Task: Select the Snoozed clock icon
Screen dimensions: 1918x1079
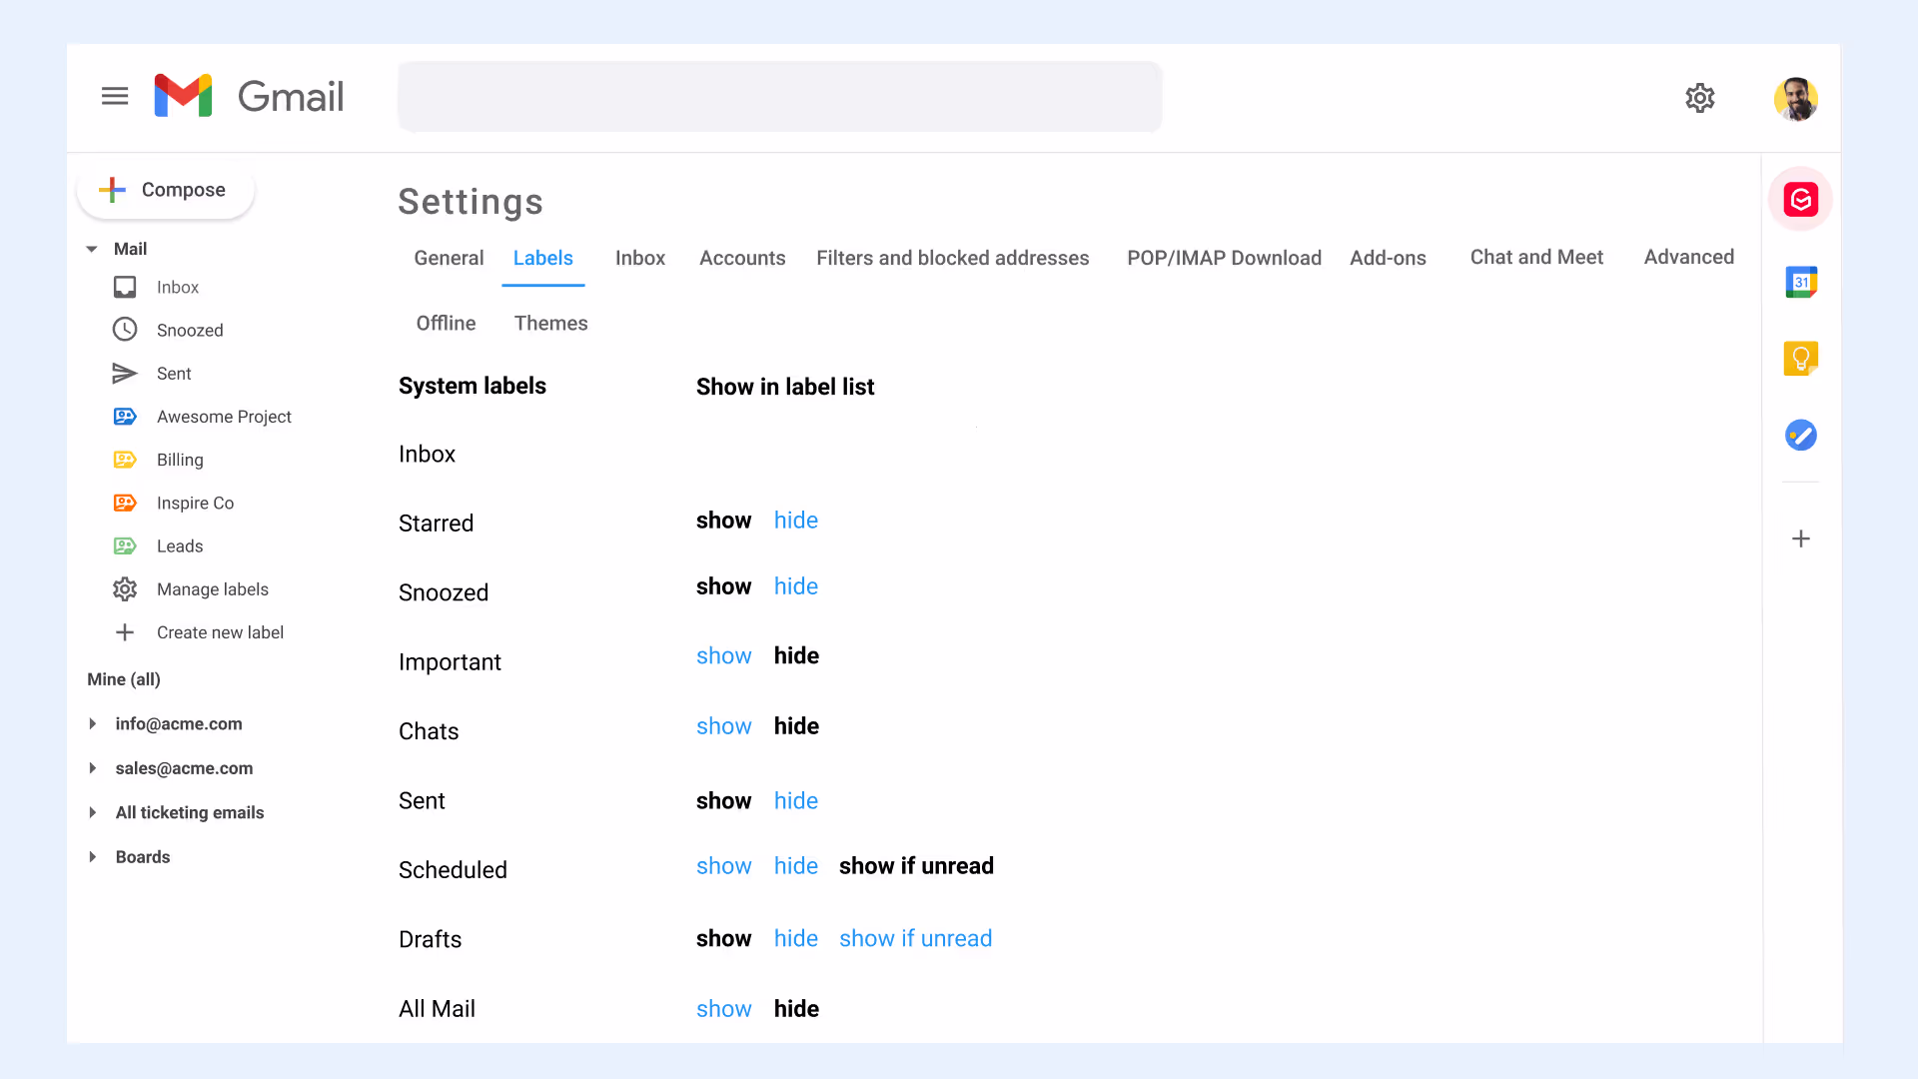Action: [125, 330]
